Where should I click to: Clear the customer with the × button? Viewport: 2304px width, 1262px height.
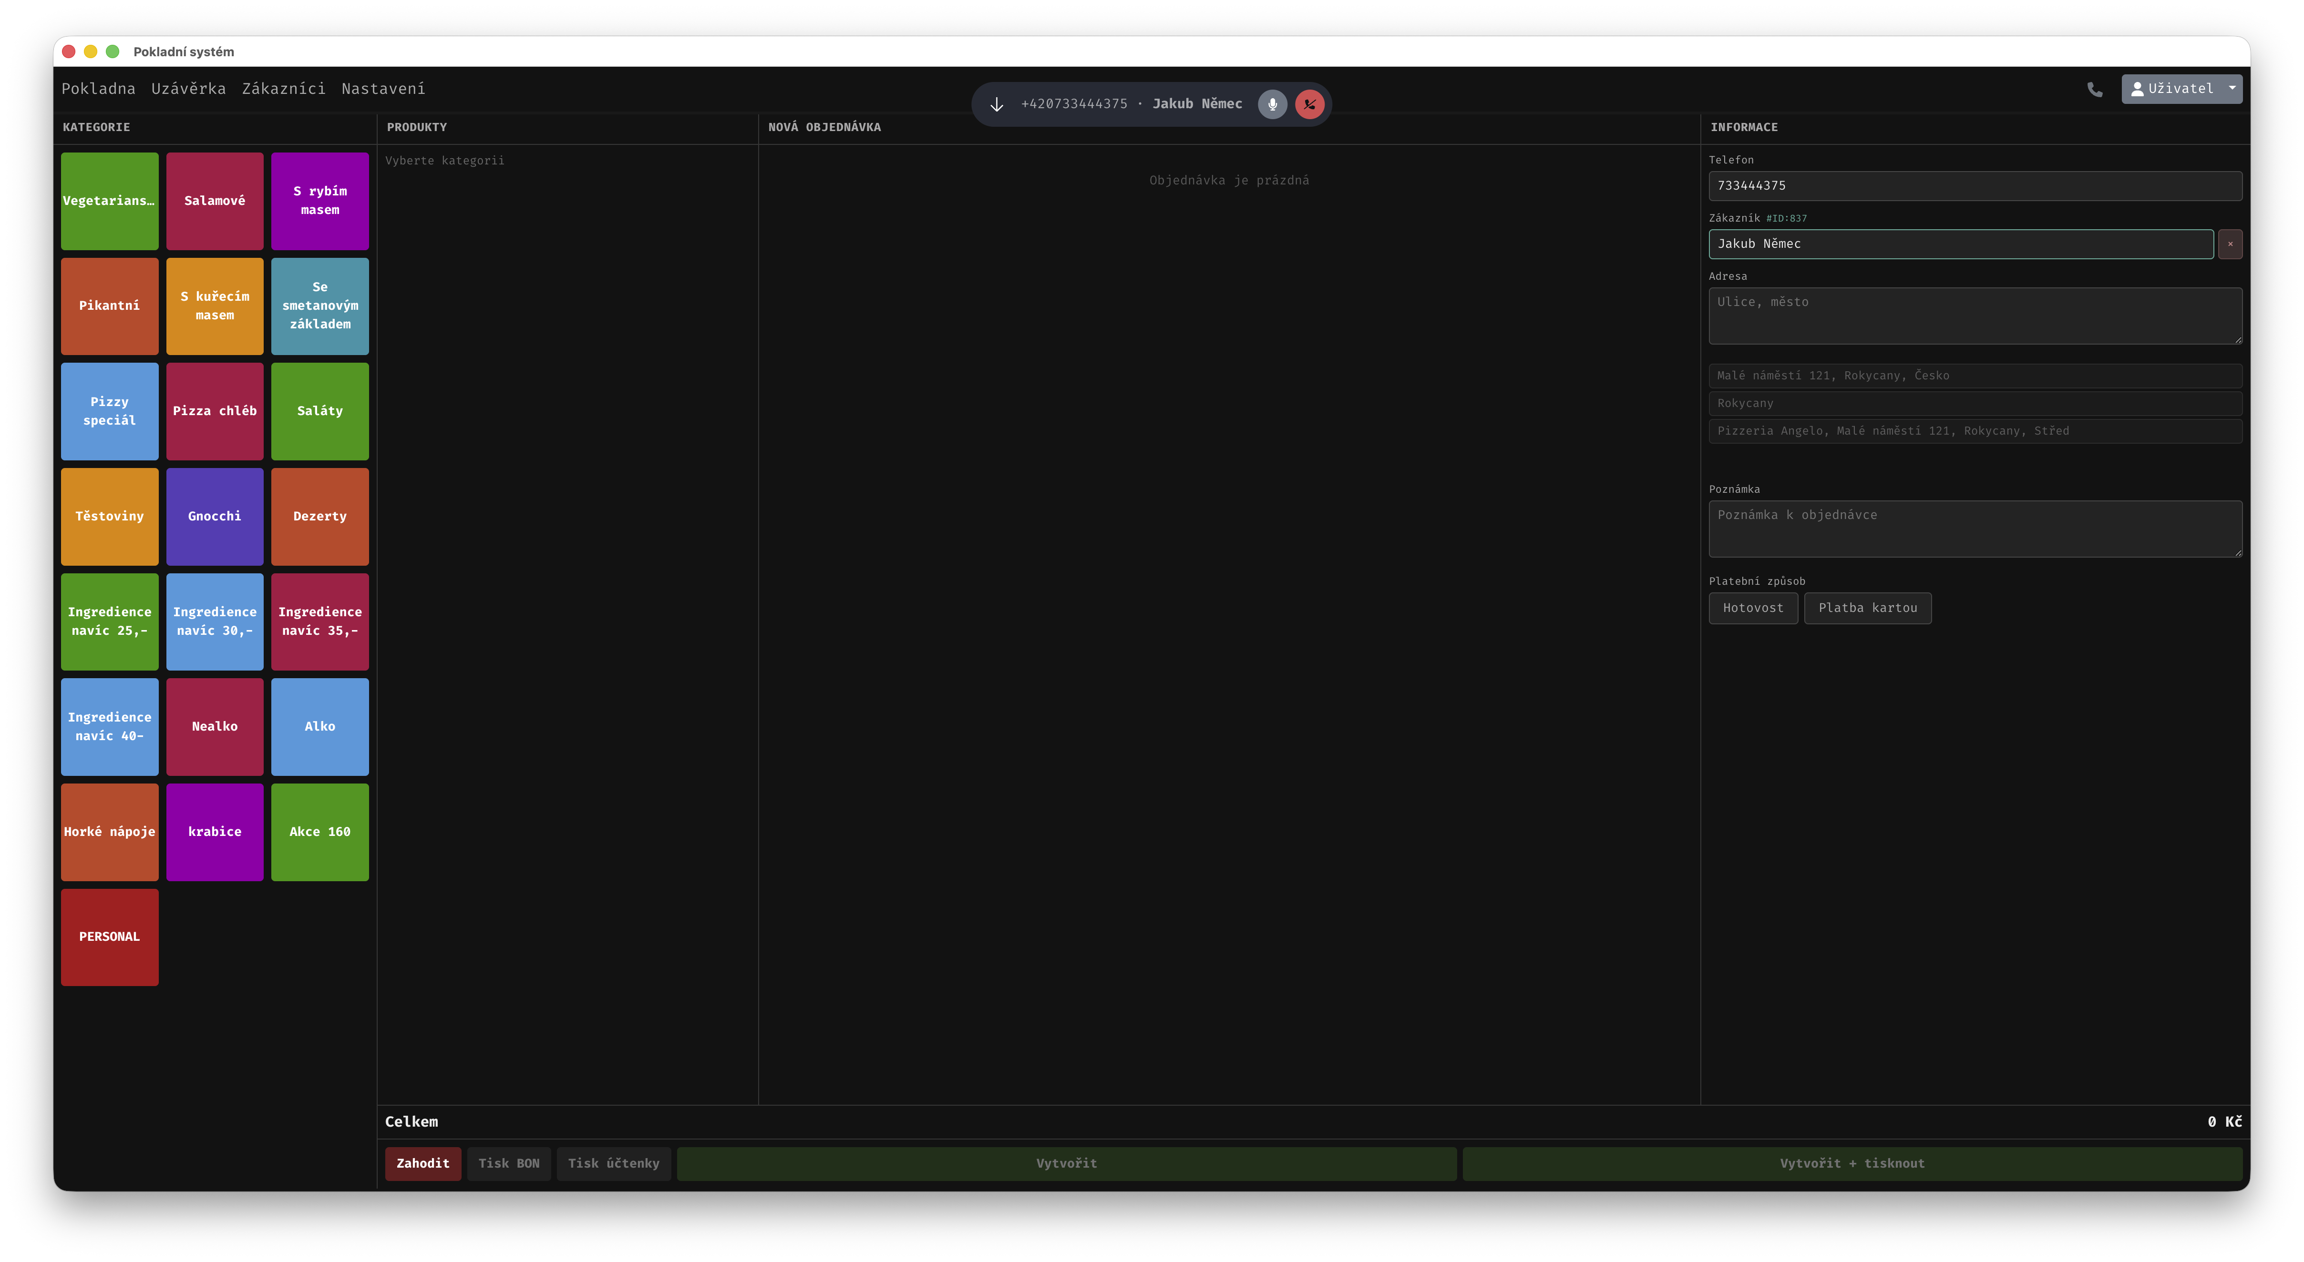2230,244
